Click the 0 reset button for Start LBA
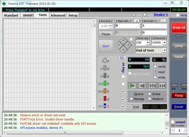This screenshot has width=189, height=137. 137,21
